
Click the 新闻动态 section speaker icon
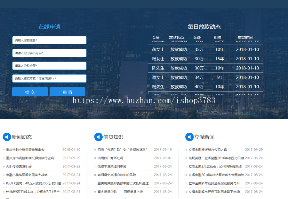coord(6,137)
